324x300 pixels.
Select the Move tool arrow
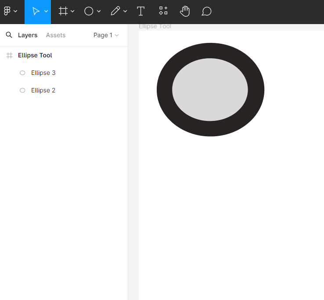click(36, 11)
